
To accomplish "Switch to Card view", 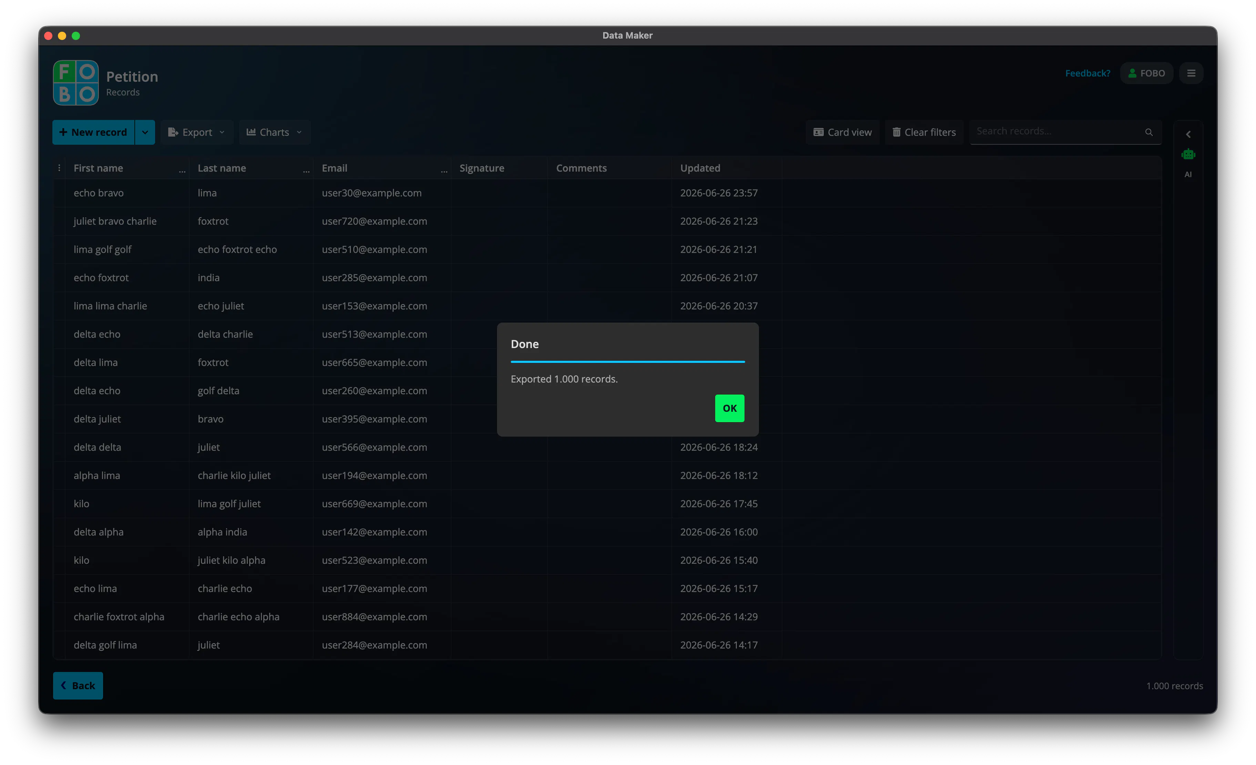I will [x=843, y=133].
